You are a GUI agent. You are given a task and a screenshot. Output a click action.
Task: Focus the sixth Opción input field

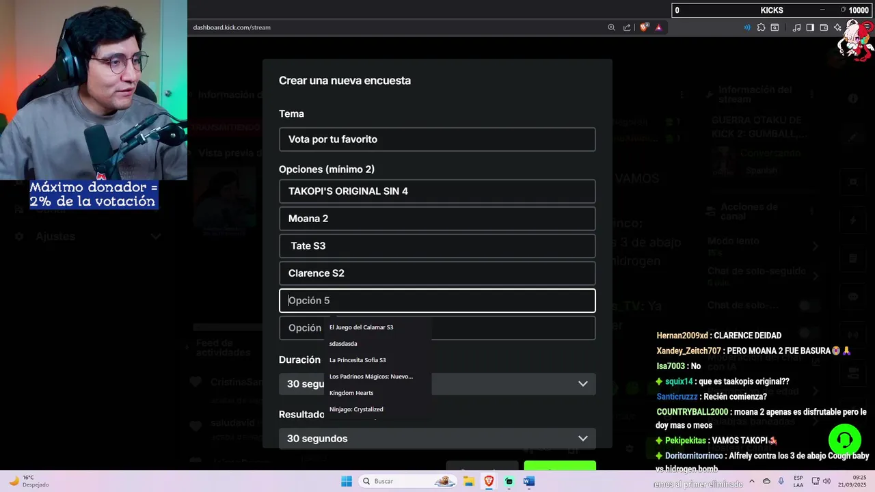click(x=437, y=328)
